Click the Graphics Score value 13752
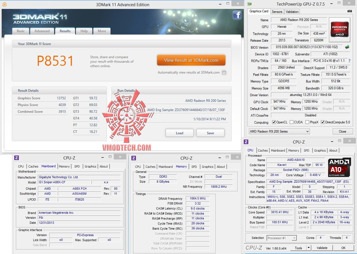Screen dimensions: 357x254 tap(61, 98)
